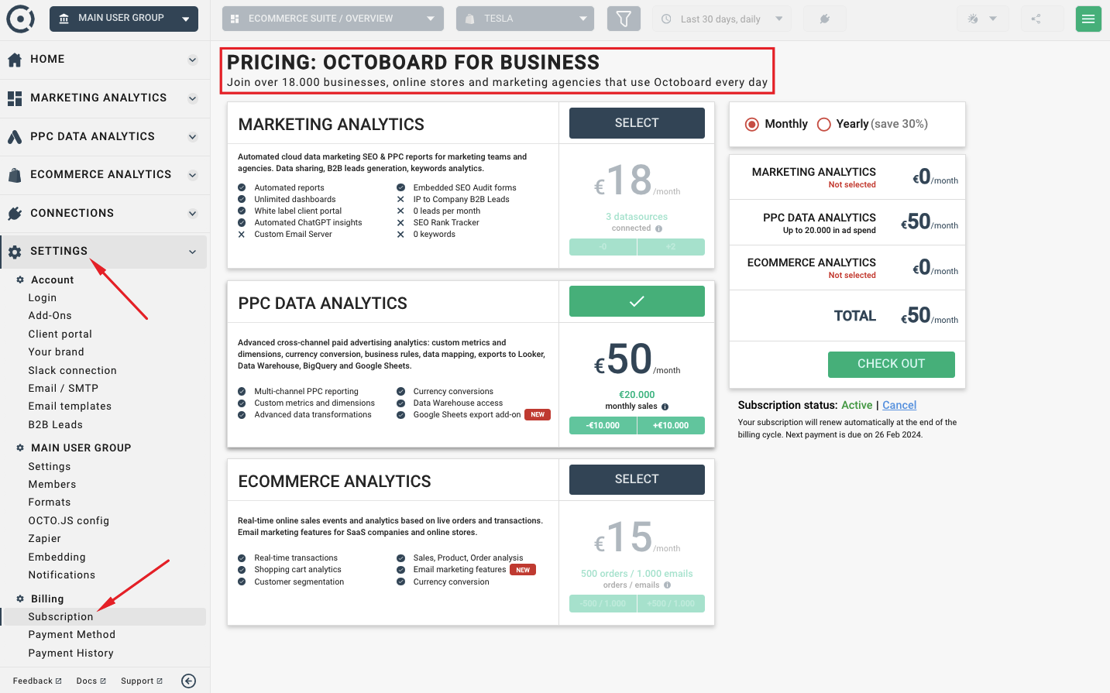Image resolution: width=1110 pixels, height=693 pixels.
Task: Click the filter funnel icon
Action: pos(624,19)
